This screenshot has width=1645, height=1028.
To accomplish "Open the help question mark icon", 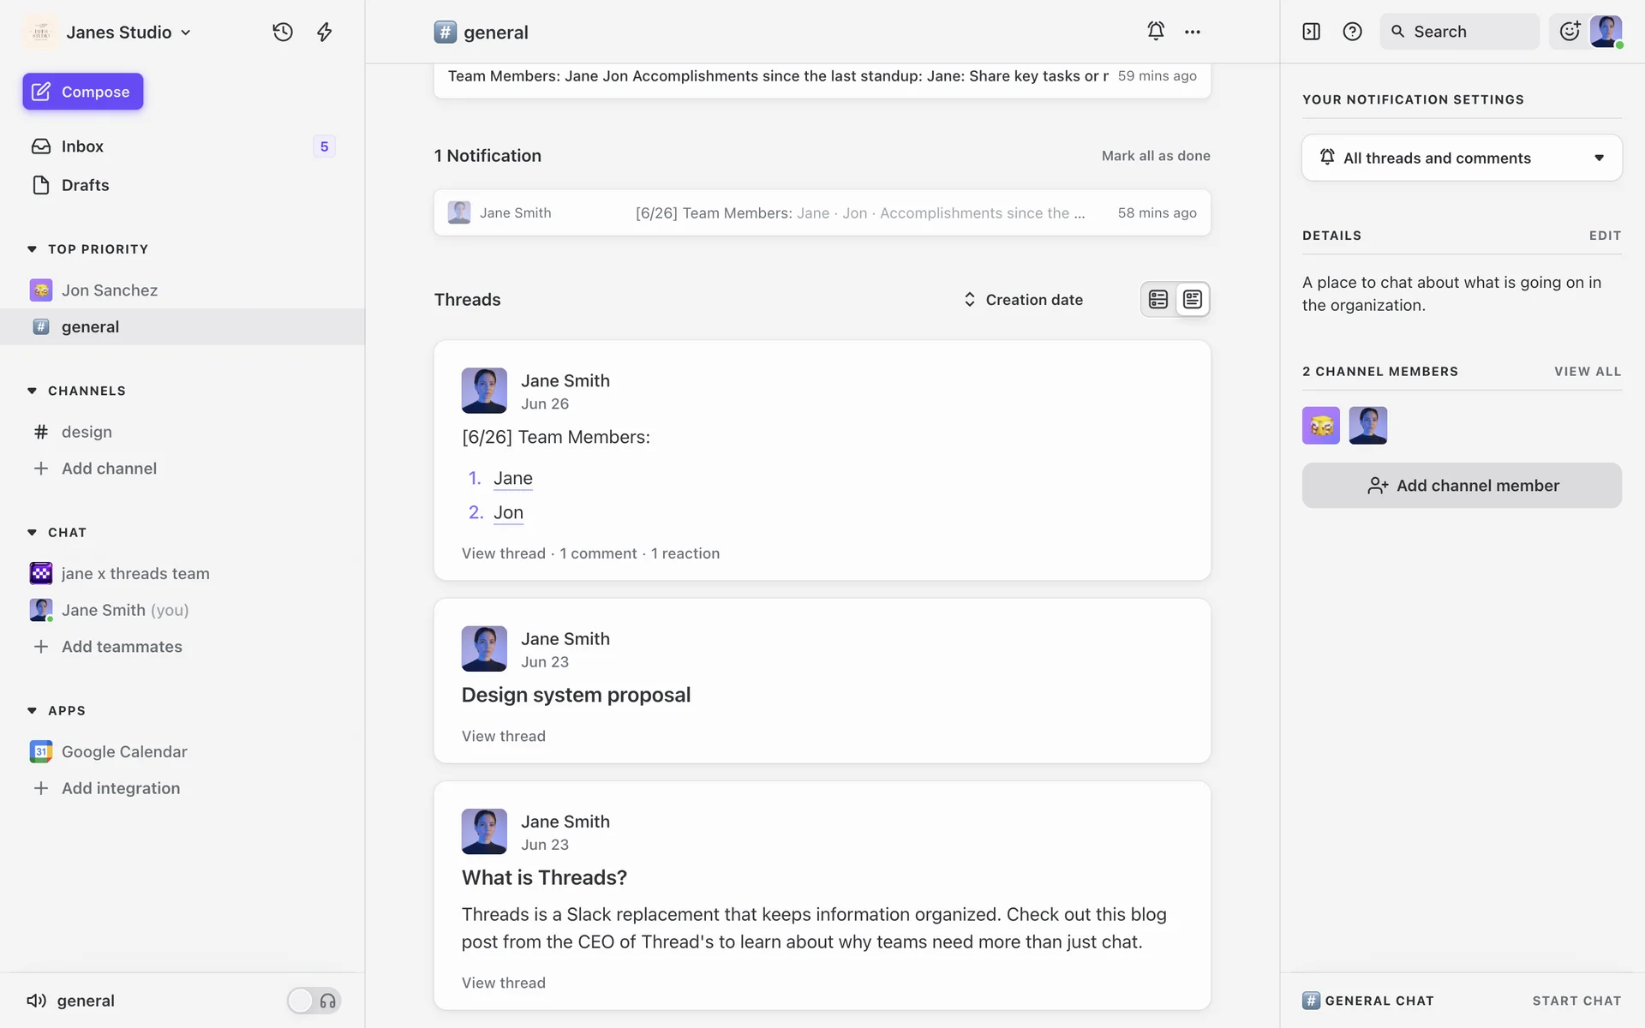I will tap(1352, 32).
